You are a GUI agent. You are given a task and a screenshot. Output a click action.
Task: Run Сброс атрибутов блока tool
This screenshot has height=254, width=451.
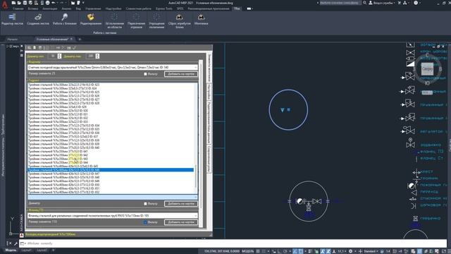click(x=180, y=21)
